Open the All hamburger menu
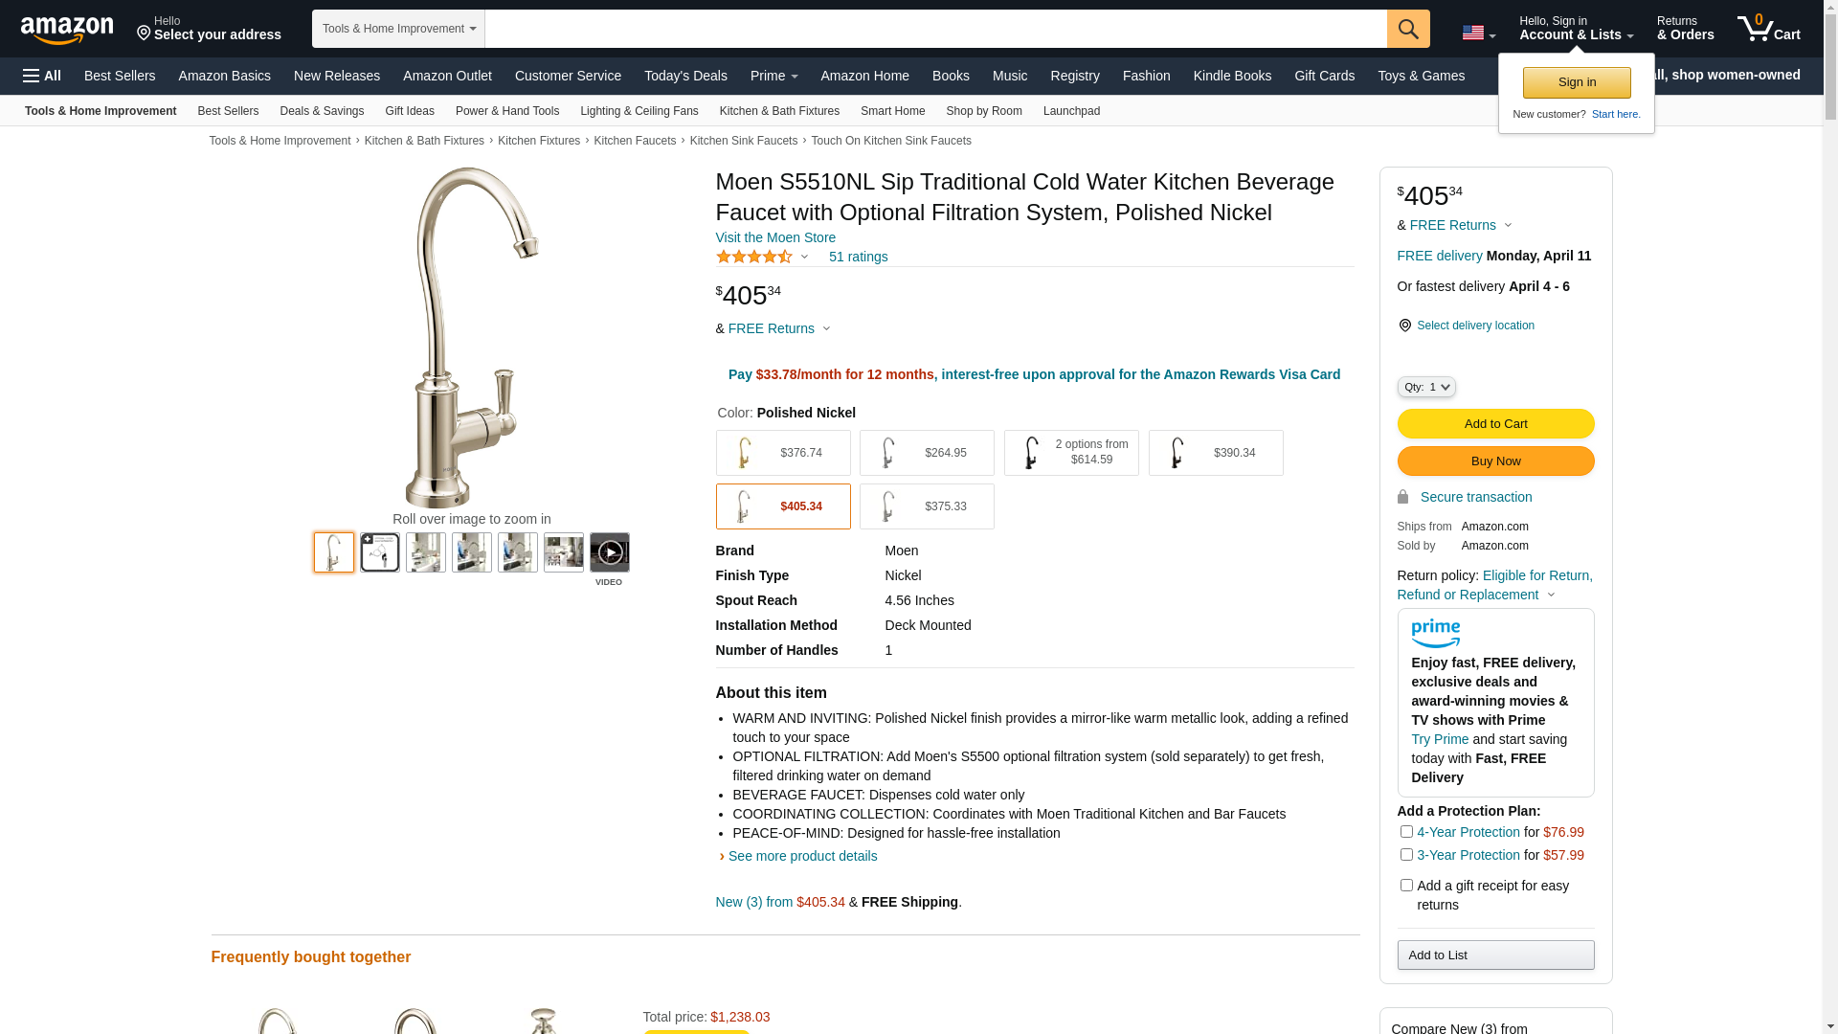The width and height of the screenshot is (1838, 1034). click(x=42, y=76)
